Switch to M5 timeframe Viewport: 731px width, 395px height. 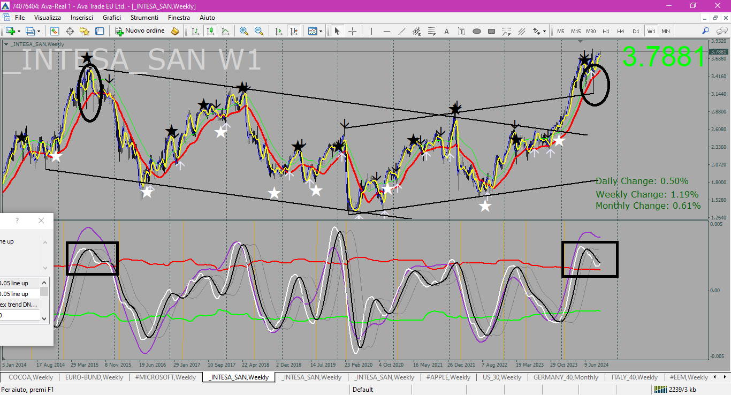561,31
